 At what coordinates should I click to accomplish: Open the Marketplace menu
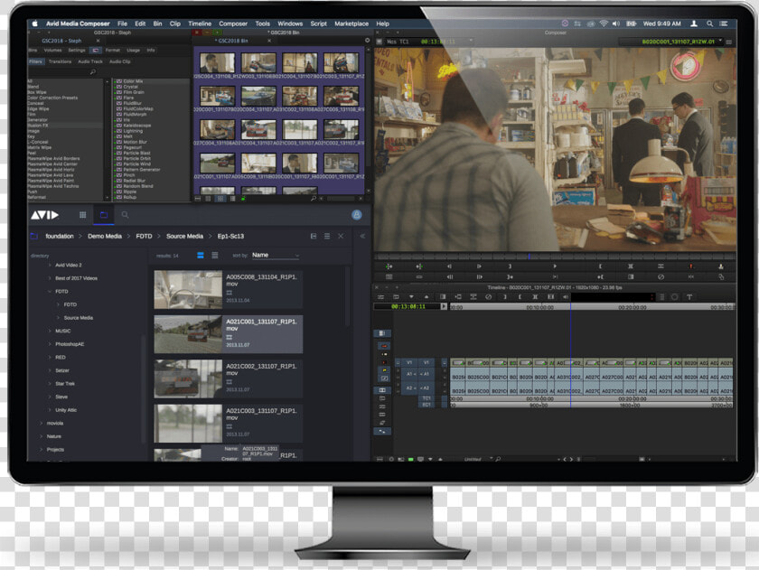pos(351,23)
